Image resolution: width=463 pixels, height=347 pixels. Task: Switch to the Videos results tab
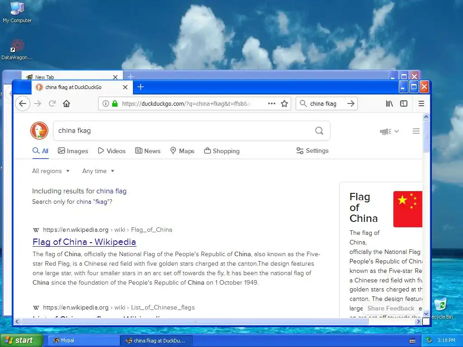pyautogui.click(x=112, y=151)
